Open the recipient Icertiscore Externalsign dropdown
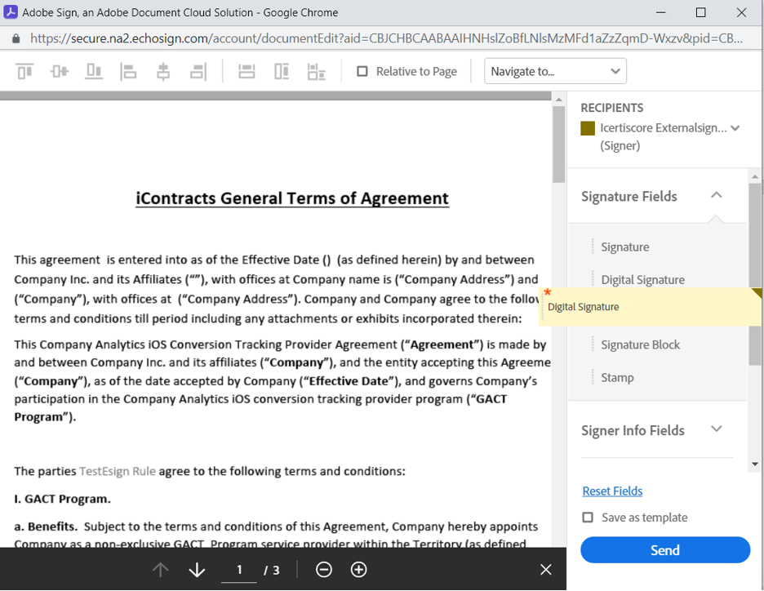The width and height of the screenshot is (764, 591). point(735,128)
